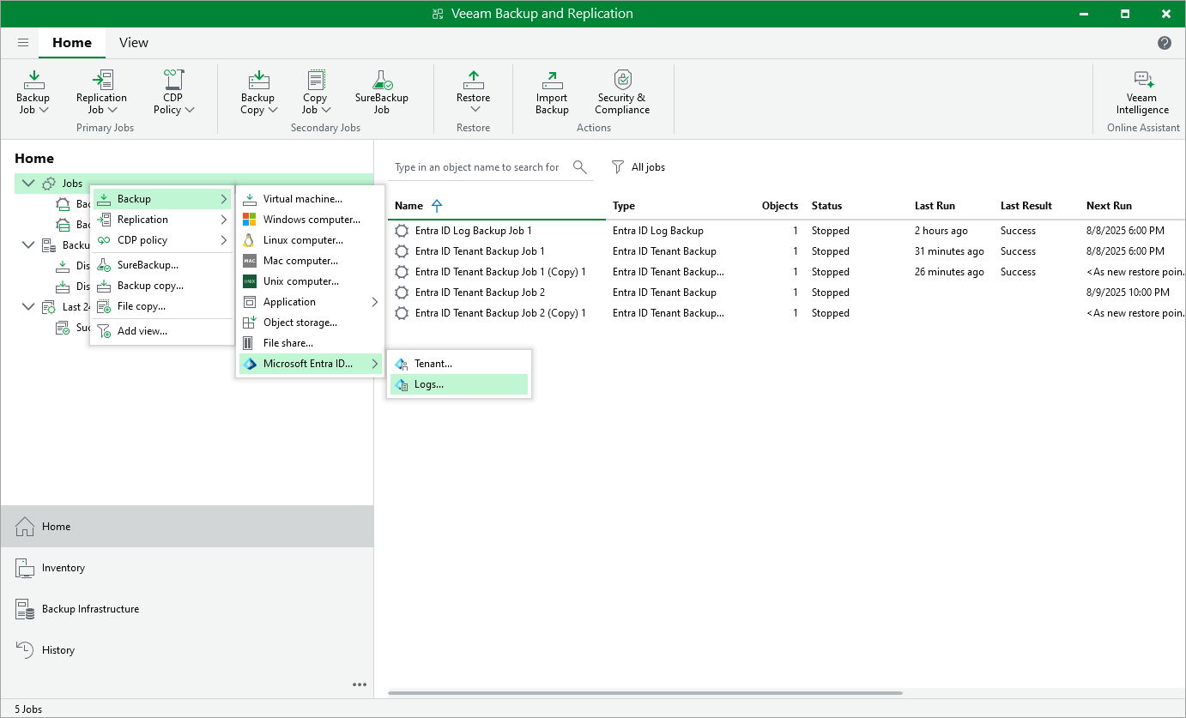The image size is (1186, 718).
Task: Open the Restore ribbon dropdown
Action: coord(474,92)
